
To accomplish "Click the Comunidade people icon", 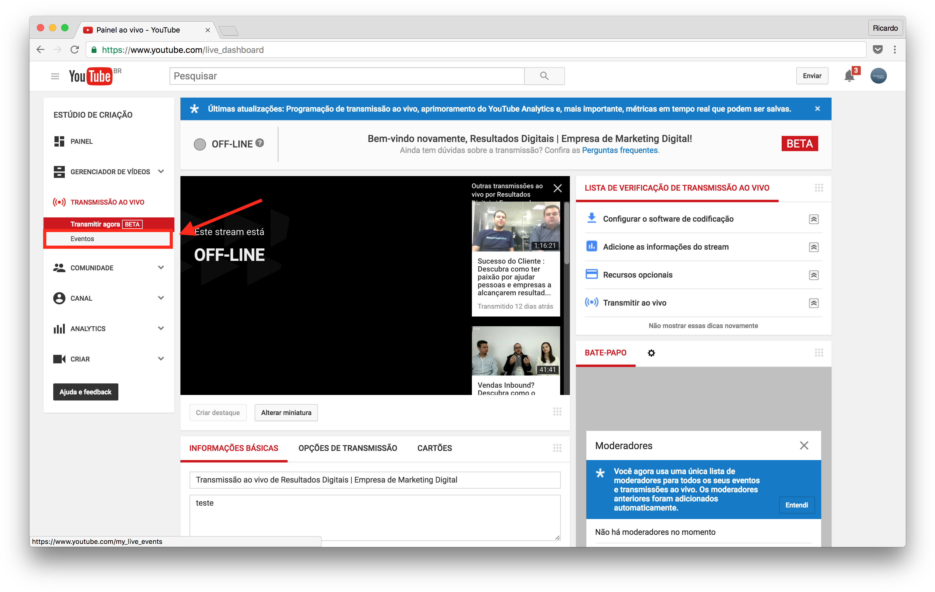I will (x=59, y=268).
